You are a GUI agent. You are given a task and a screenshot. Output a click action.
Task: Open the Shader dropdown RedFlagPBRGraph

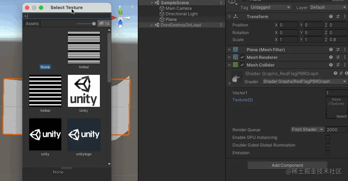(304, 81)
